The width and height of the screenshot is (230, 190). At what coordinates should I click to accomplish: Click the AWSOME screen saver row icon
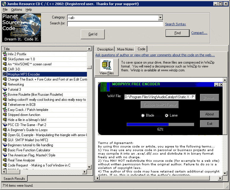click(x=5, y=64)
